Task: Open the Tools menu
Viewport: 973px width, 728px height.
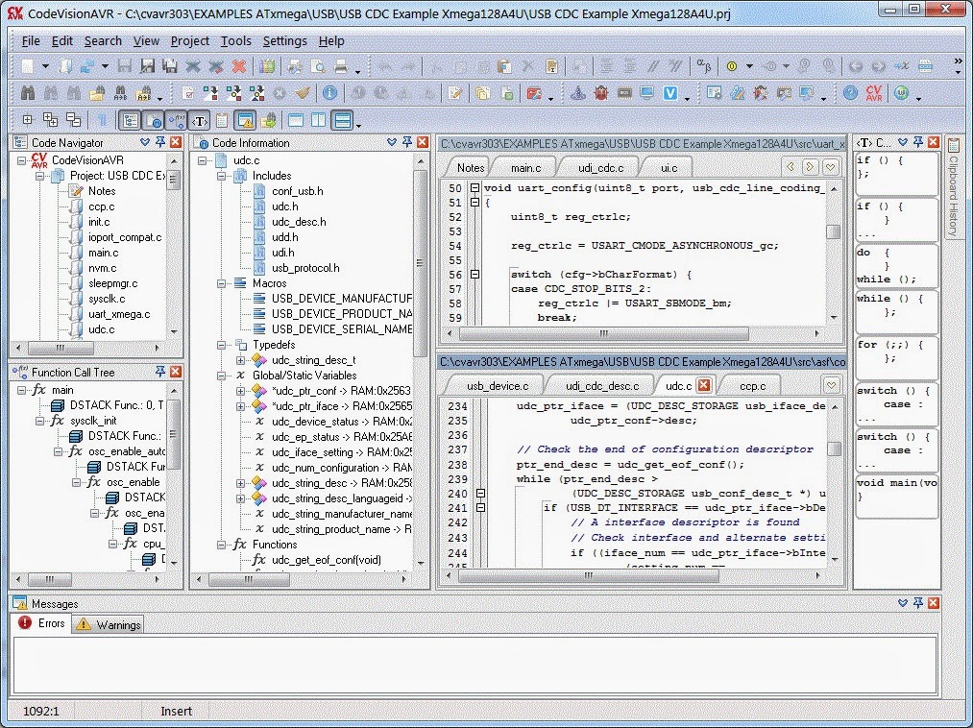Action: [x=235, y=41]
